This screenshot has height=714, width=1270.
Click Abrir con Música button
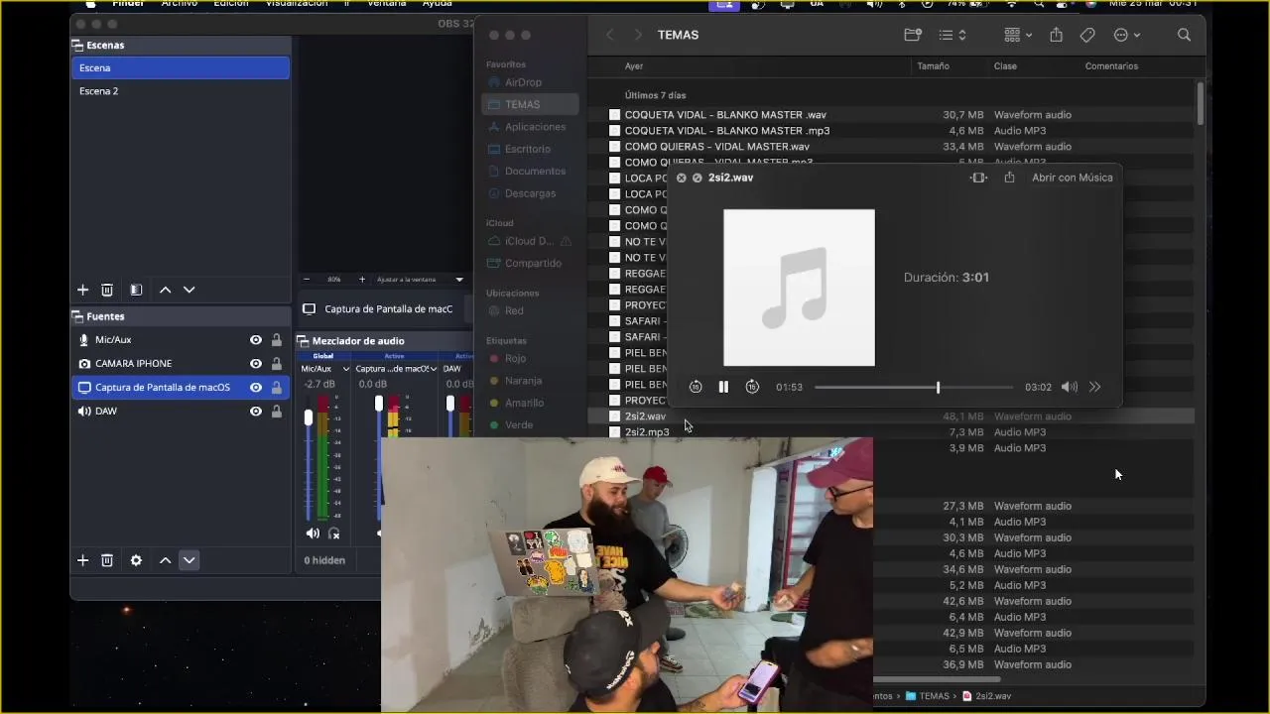click(1073, 178)
